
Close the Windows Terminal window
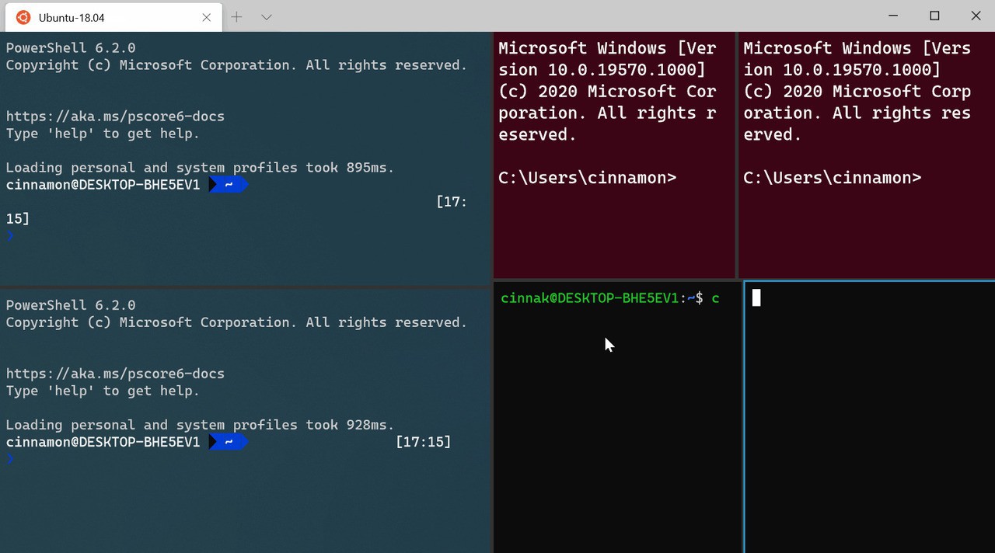976,16
